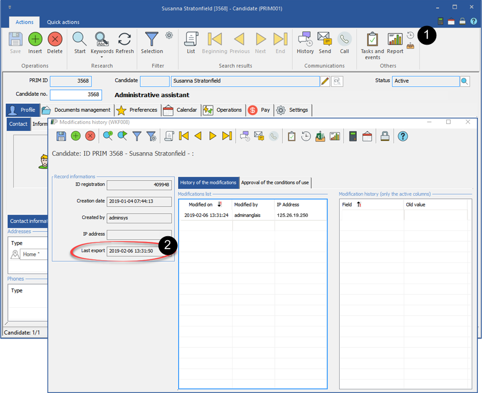Open filter settings gear beside Selection

(x=169, y=35)
